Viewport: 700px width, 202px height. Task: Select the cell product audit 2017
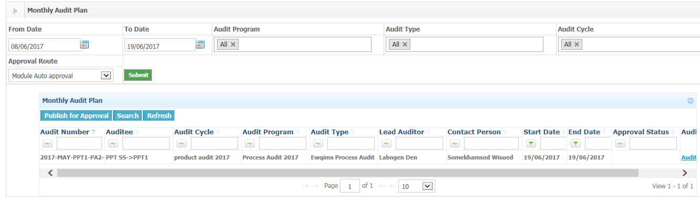[207, 157]
